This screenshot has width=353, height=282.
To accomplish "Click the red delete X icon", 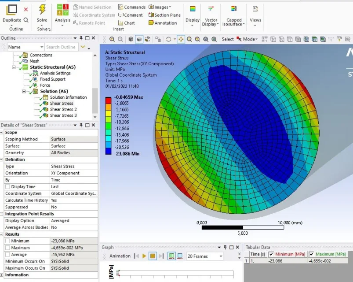I will pos(26,9).
